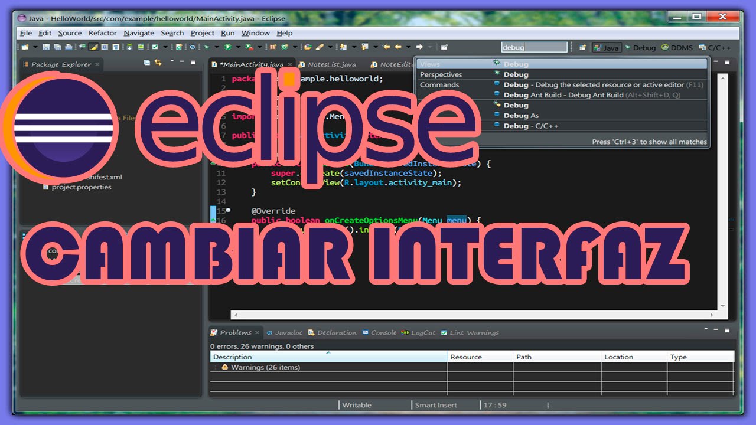Click the Save All toolbar icon

[x=57, y=47]
